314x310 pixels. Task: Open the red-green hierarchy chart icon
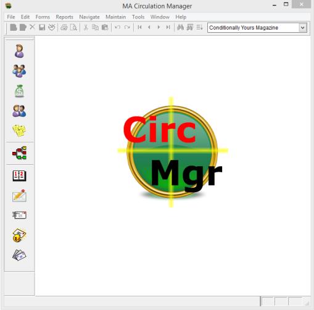tap(19, 153)
